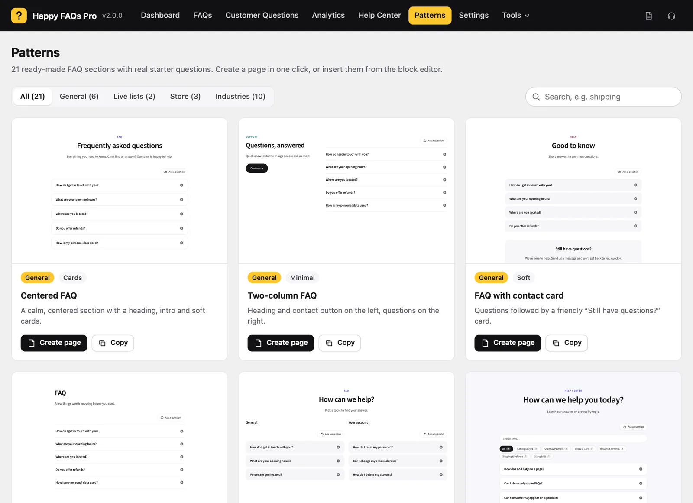Open the 'How can we help you today?' preview
The height and width of the screenshot is (503, 693).
pyautogui.click(x=573, y=438)
